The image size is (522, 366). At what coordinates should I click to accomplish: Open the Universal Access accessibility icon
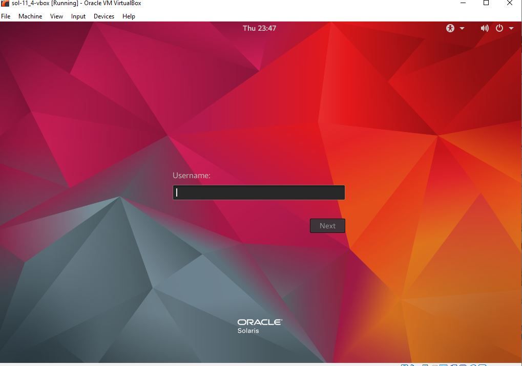click(x=450, y=28)
